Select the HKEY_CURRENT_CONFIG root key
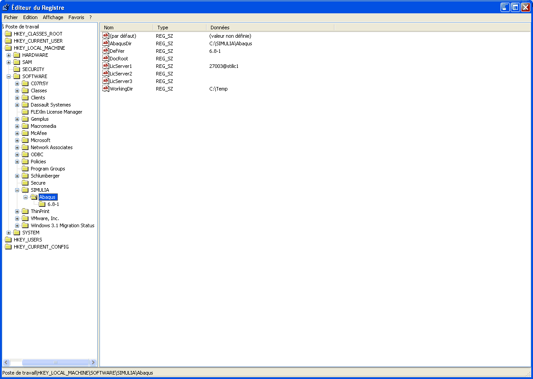Viewport: 533px width, 379px height. click(x=41, y=247)
